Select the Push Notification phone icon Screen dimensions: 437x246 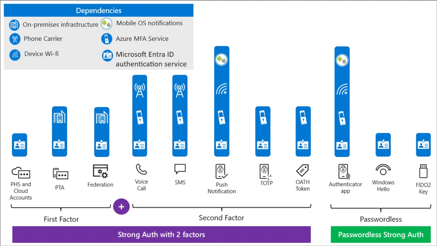(221, 171)
